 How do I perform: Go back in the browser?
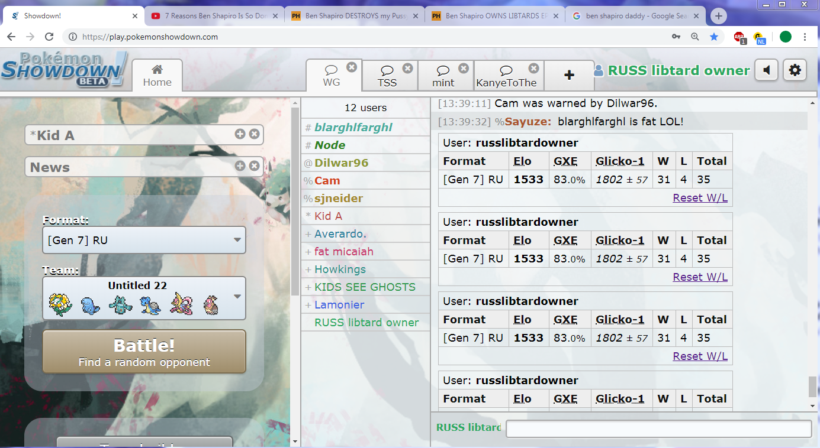11,37
